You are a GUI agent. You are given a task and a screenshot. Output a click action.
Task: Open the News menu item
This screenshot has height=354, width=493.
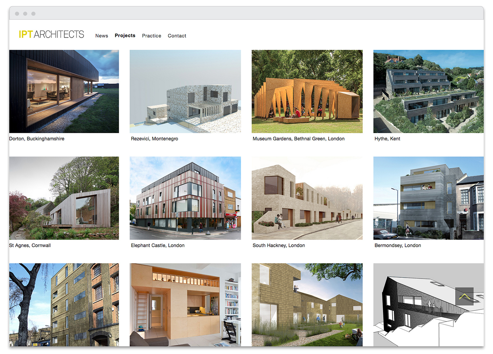(102, 36)
